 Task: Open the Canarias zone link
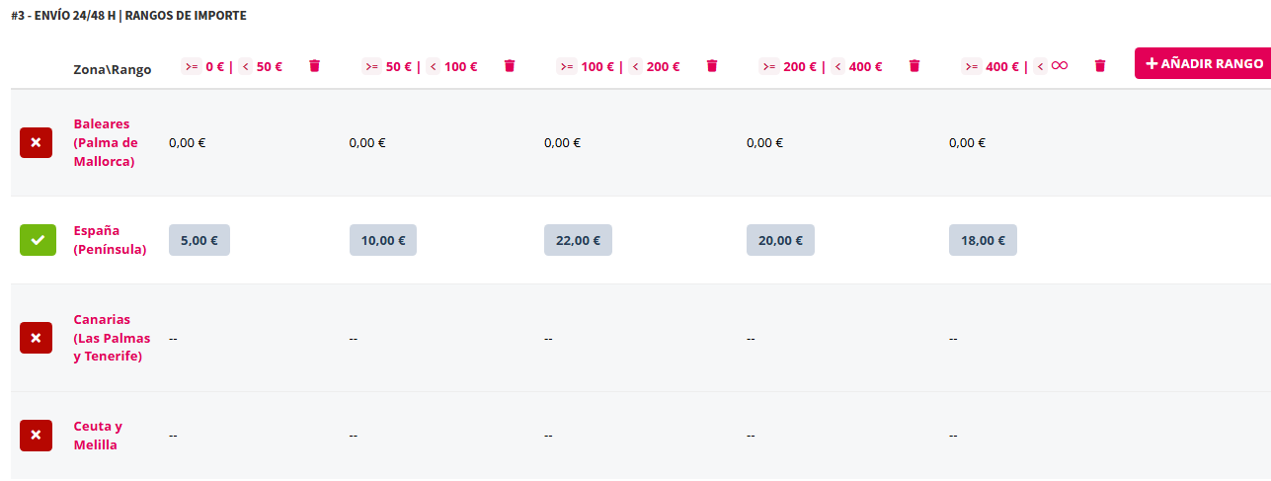112,338
